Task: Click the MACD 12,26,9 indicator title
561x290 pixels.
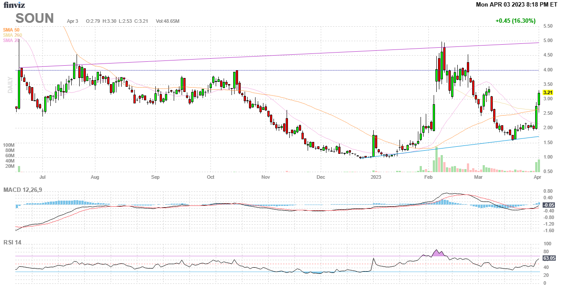Action: 26,190
